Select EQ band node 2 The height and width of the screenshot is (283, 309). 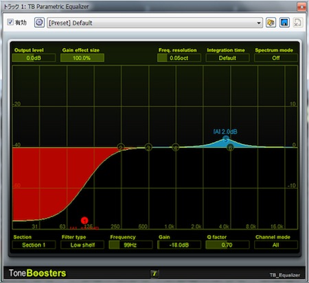pyautogui.click(x=121, y=147)
